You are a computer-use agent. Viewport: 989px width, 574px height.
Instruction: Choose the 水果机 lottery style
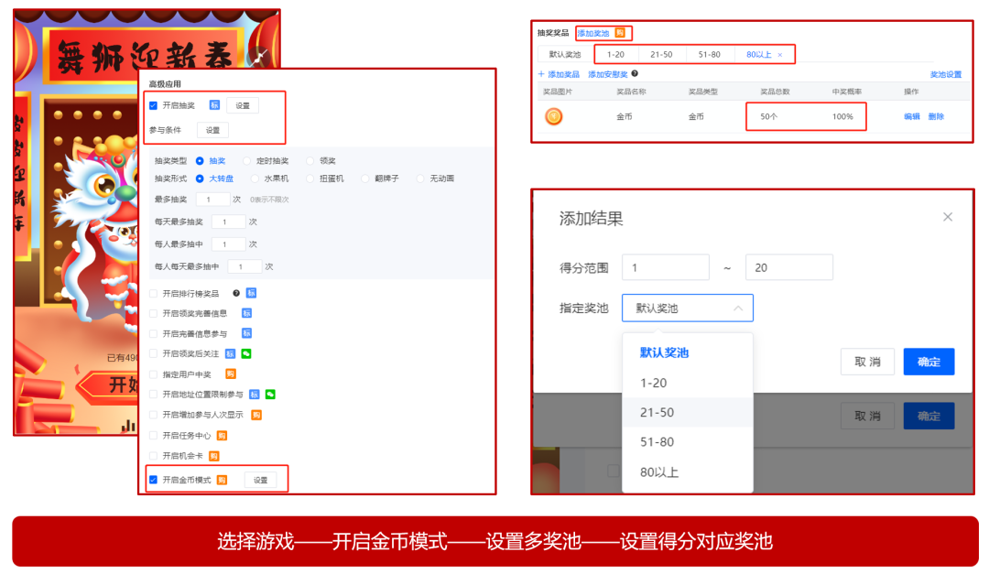click(x=255, y=179)
